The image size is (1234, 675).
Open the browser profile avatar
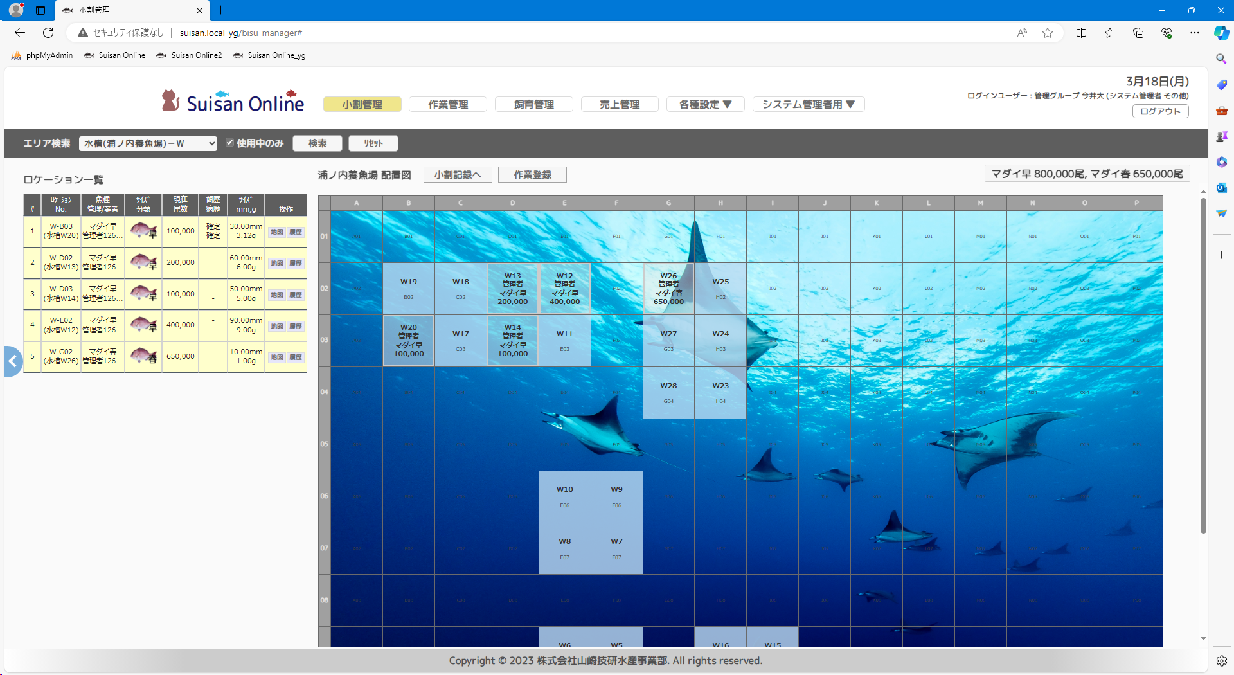pos(16,10)
